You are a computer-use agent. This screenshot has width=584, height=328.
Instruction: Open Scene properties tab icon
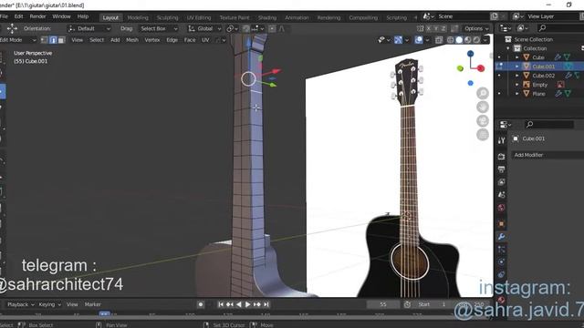[501, 194]
